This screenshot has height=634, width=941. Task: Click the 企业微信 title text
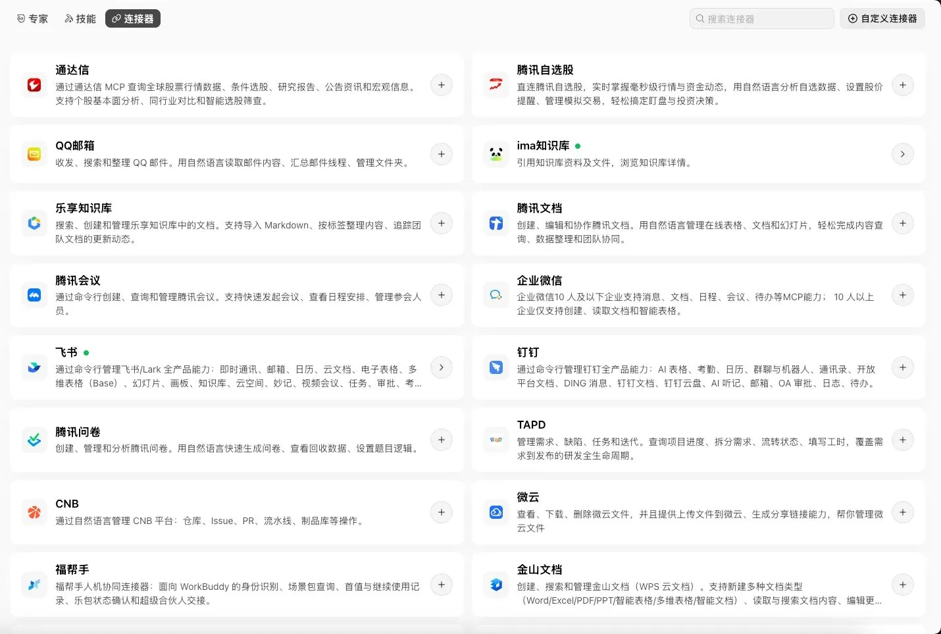pyautogui.click(x=540, y=280)
